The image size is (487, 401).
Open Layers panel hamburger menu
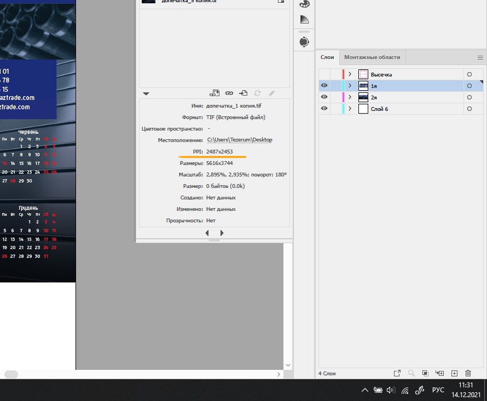[480, 58]
